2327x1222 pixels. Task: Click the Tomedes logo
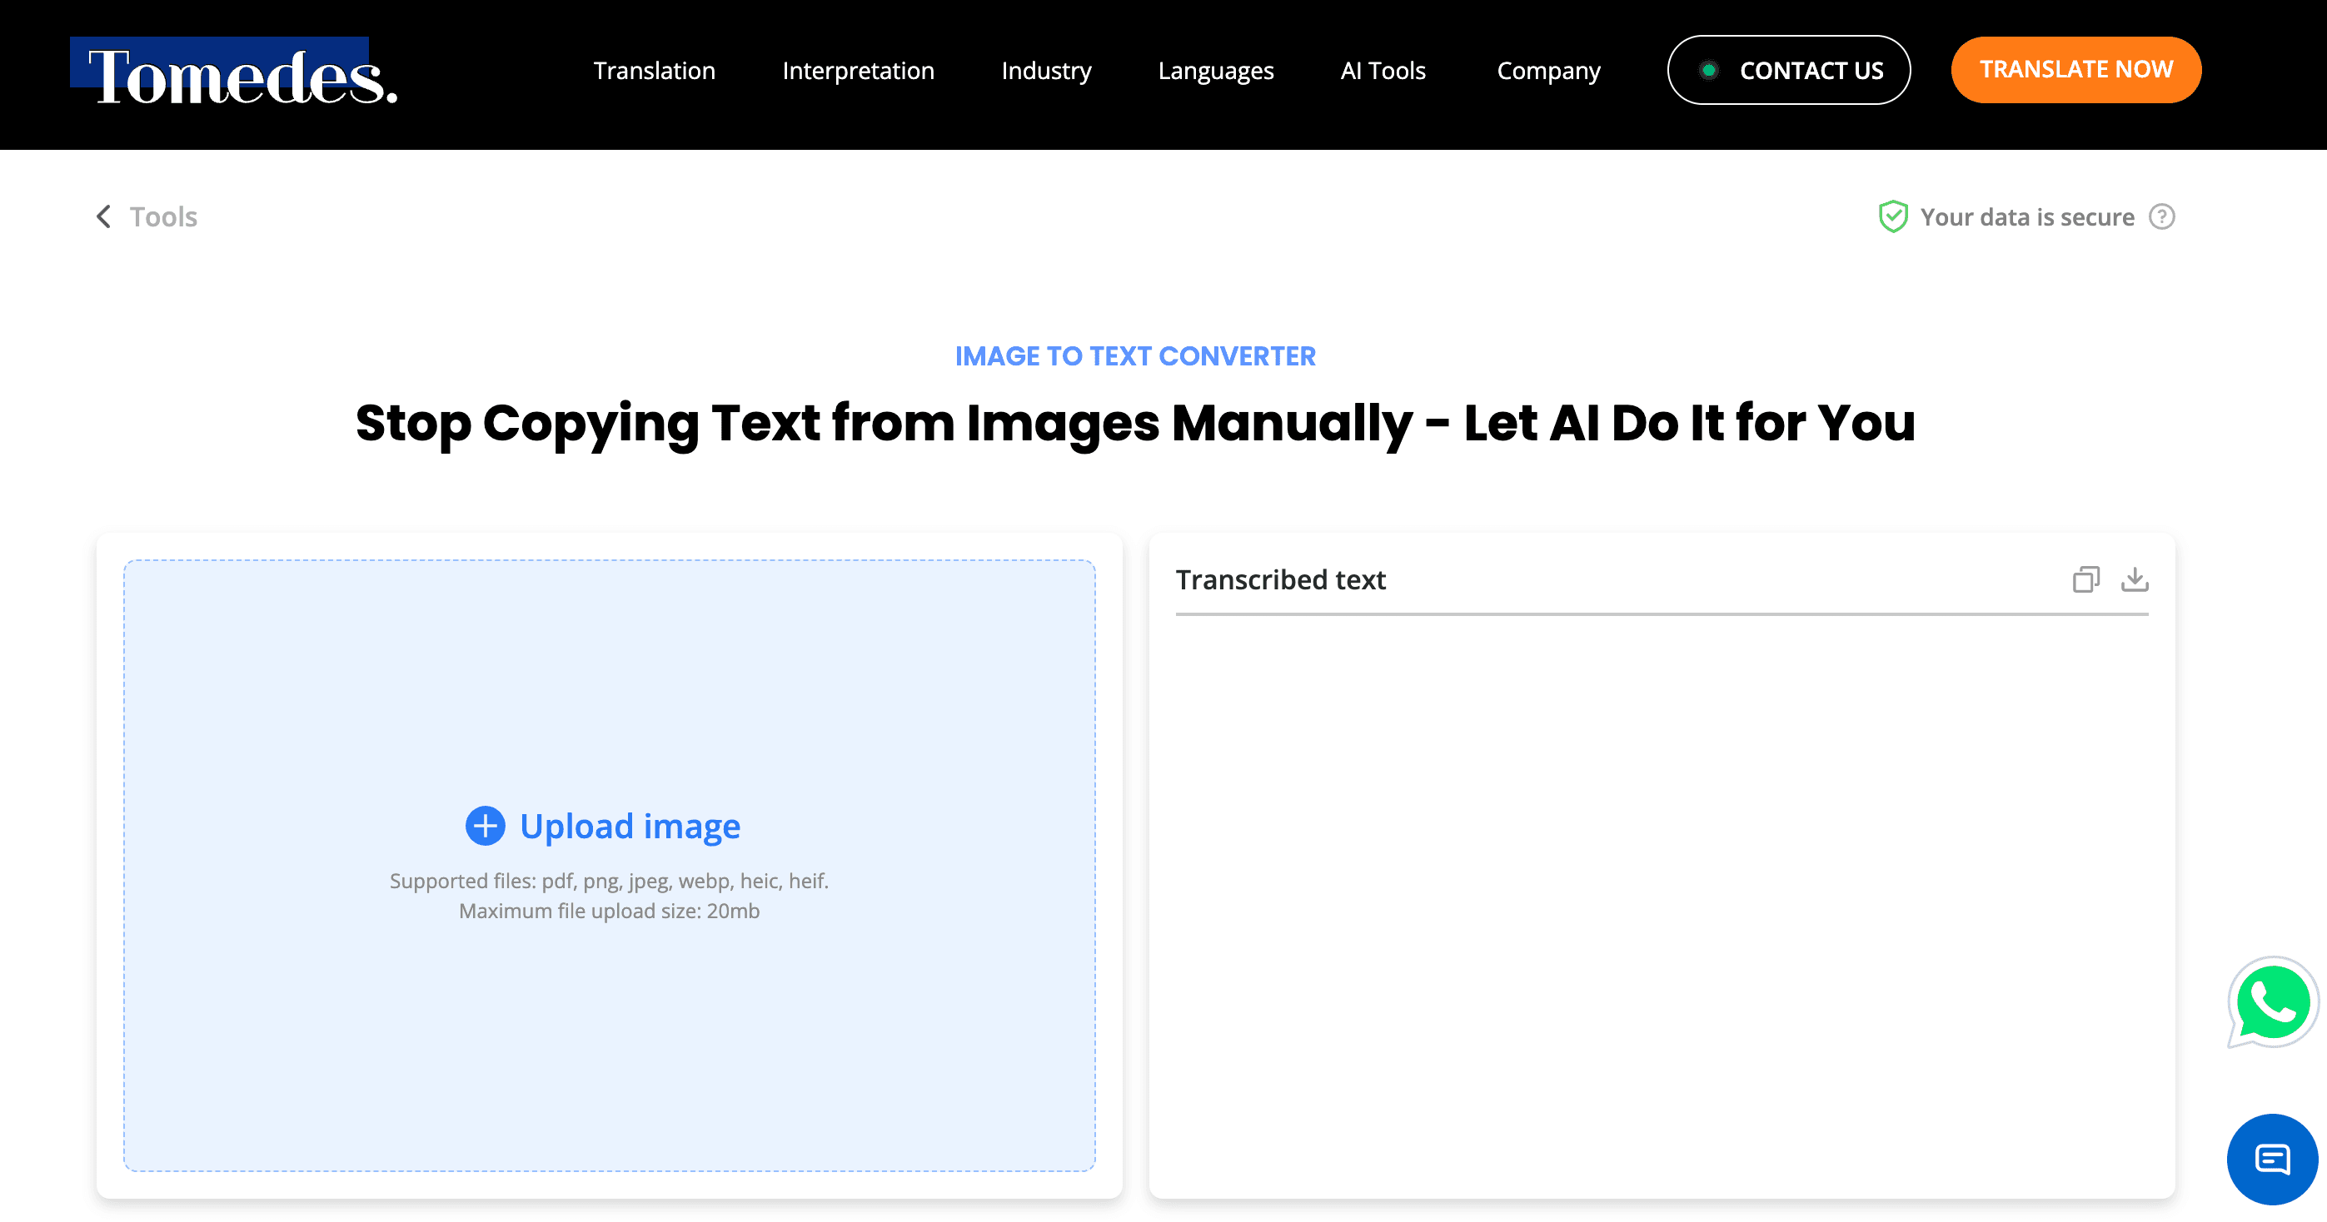click(x=234, y=72)
